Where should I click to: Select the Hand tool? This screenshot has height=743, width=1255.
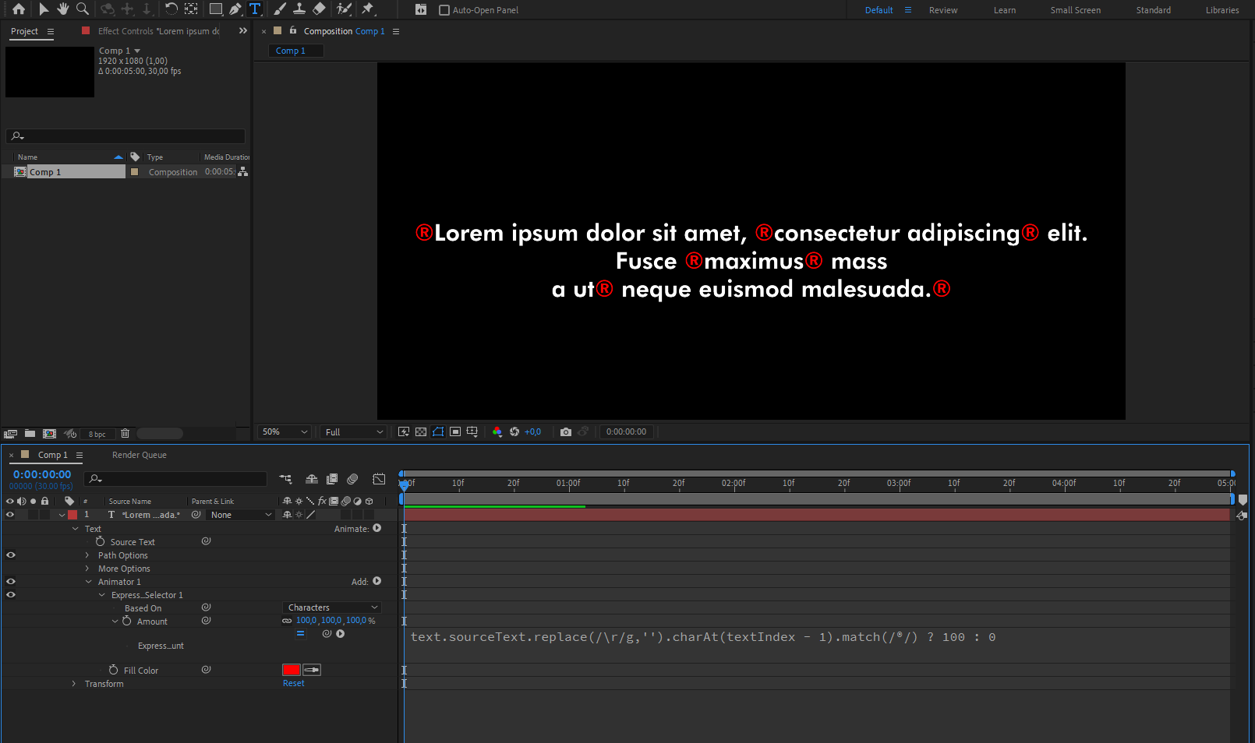coord(62,9)
